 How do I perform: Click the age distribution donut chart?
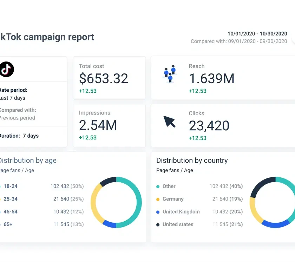point(116,202)
